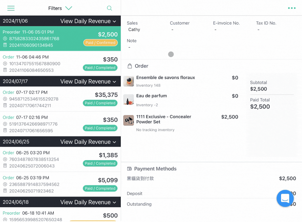Open Eau de parfum product thumbnail
Screen dimensions: 302x222
click(128, 100)
